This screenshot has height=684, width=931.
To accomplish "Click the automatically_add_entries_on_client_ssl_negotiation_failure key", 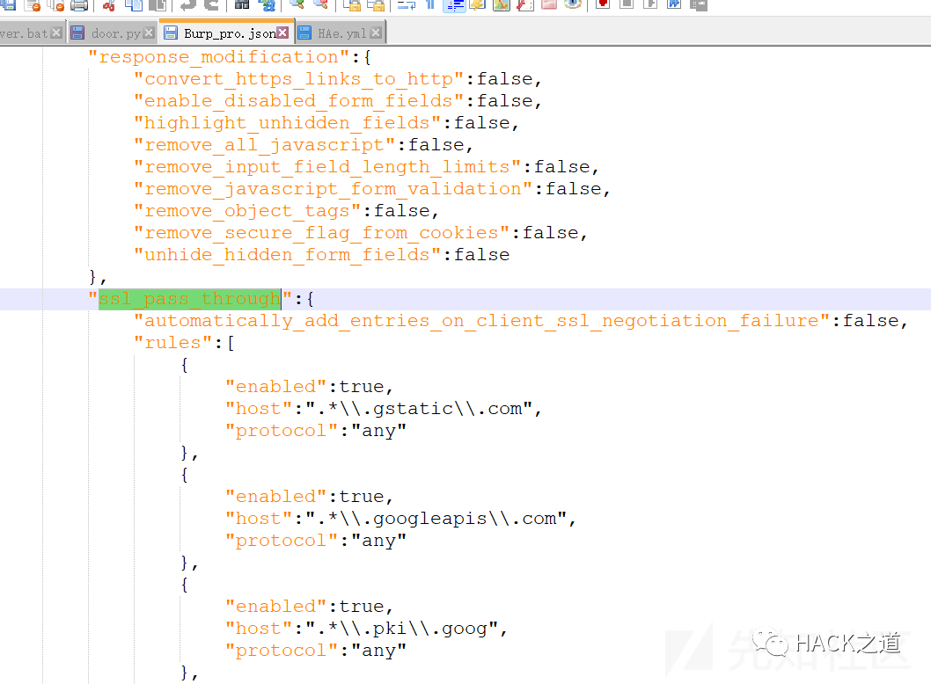I will click(x=481, y=320).
